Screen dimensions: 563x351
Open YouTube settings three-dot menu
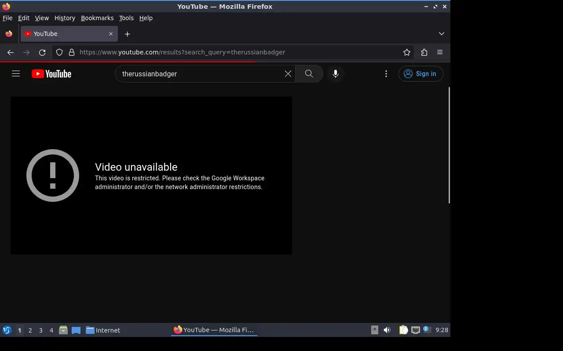pos(386,74)
